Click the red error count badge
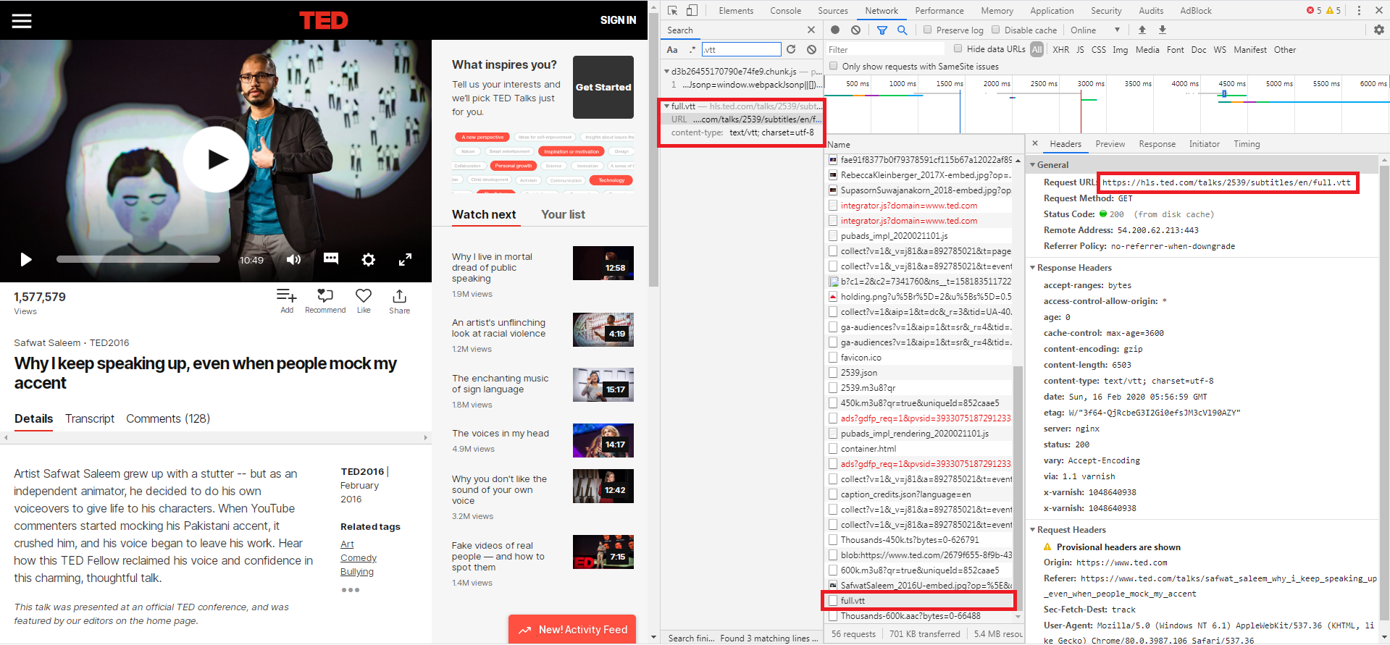 (1314, 10)
